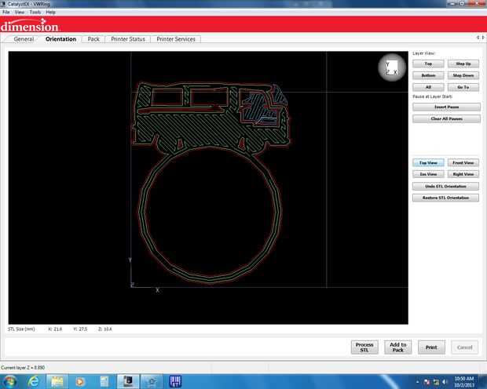Click the network tray icon

[436, 382]
